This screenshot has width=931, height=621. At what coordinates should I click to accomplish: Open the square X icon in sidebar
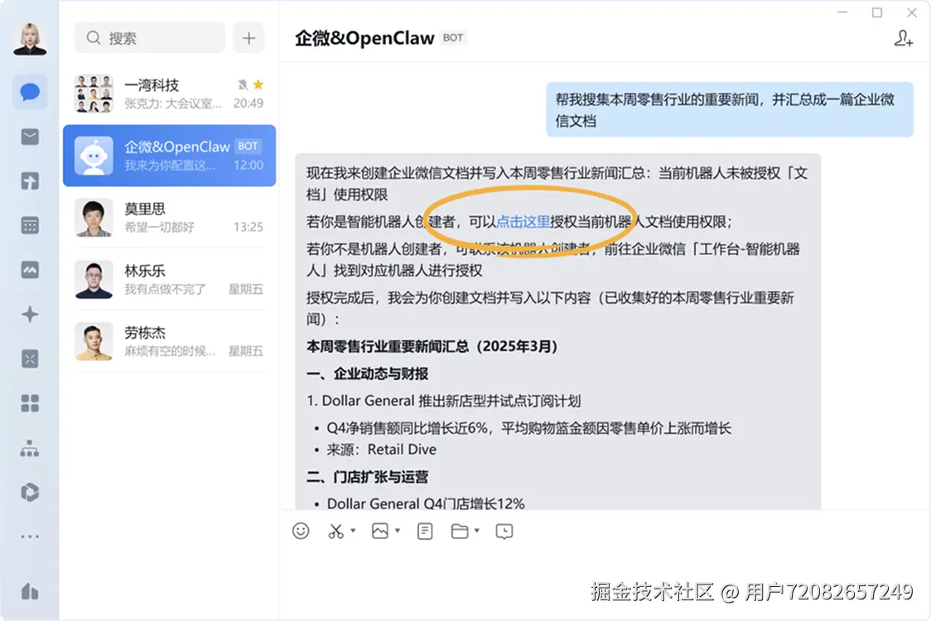coord(30,359)
